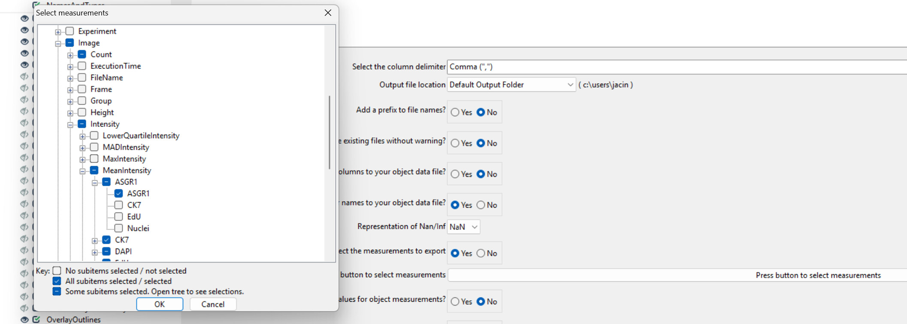This screenshot has width=907, height=324.
Task: Toggle the fifth eye icon in pipeline panel
Action: pos(25,64)
